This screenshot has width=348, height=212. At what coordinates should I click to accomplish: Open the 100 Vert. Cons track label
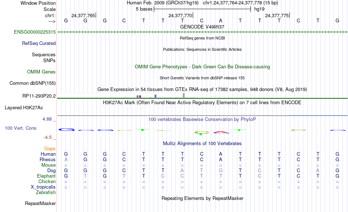tap(21, 128)
